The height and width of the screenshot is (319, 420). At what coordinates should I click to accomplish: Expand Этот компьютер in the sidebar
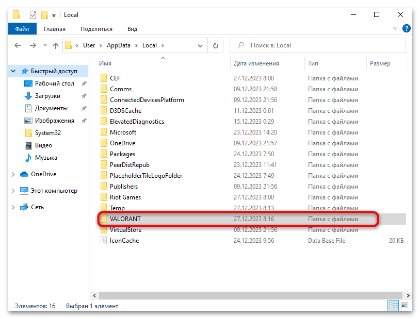point(14,191)
